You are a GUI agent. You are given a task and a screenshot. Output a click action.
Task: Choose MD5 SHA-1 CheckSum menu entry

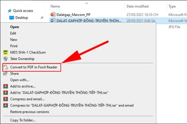28,52
